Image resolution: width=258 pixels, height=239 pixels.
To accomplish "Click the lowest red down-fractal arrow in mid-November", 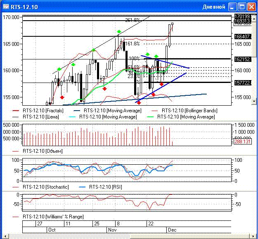I will coord(139,103).
